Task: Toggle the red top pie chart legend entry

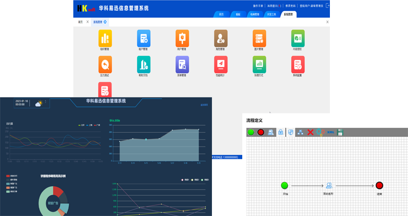Action: [x=11, y=176]
